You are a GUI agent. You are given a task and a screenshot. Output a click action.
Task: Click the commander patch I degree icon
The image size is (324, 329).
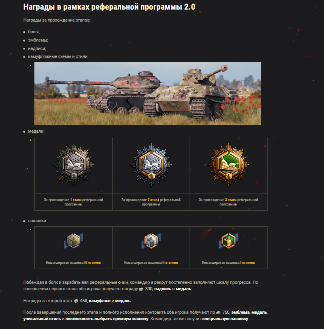228,241
